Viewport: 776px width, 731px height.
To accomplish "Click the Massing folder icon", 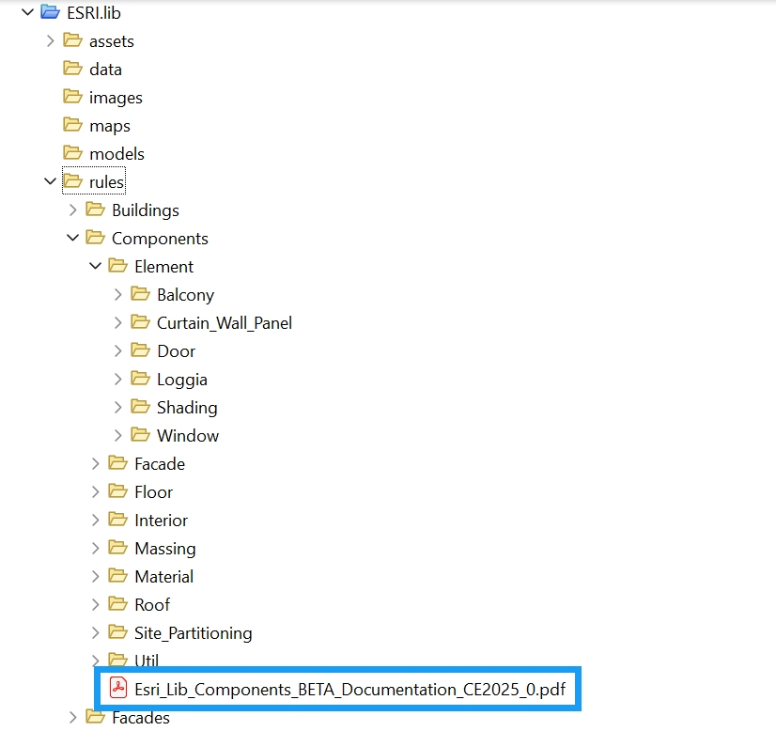I will tap(118, 548).
